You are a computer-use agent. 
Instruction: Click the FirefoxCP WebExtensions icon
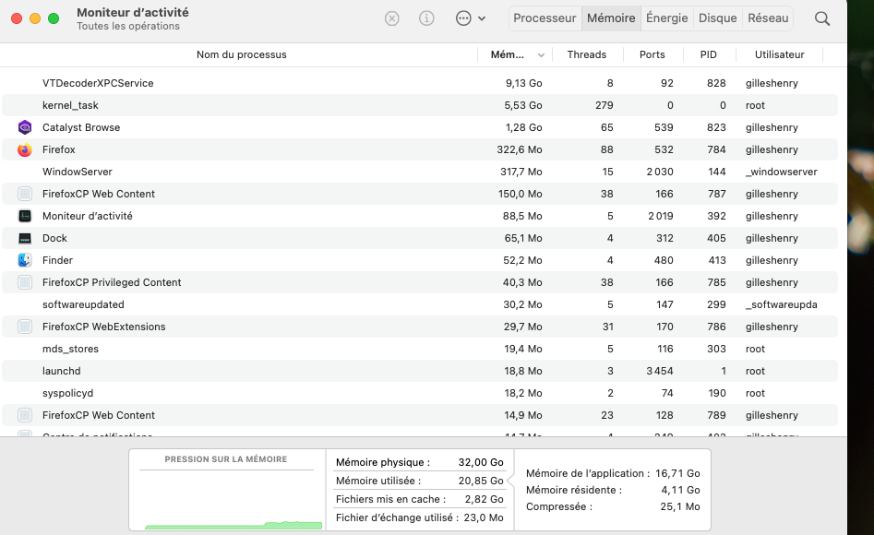[x=25, y=327]
